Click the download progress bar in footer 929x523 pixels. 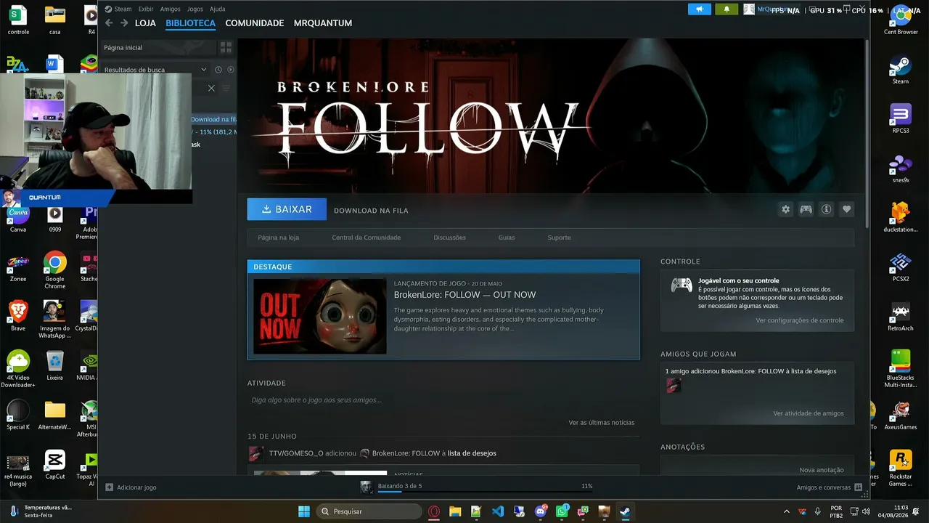coord(485,492)
